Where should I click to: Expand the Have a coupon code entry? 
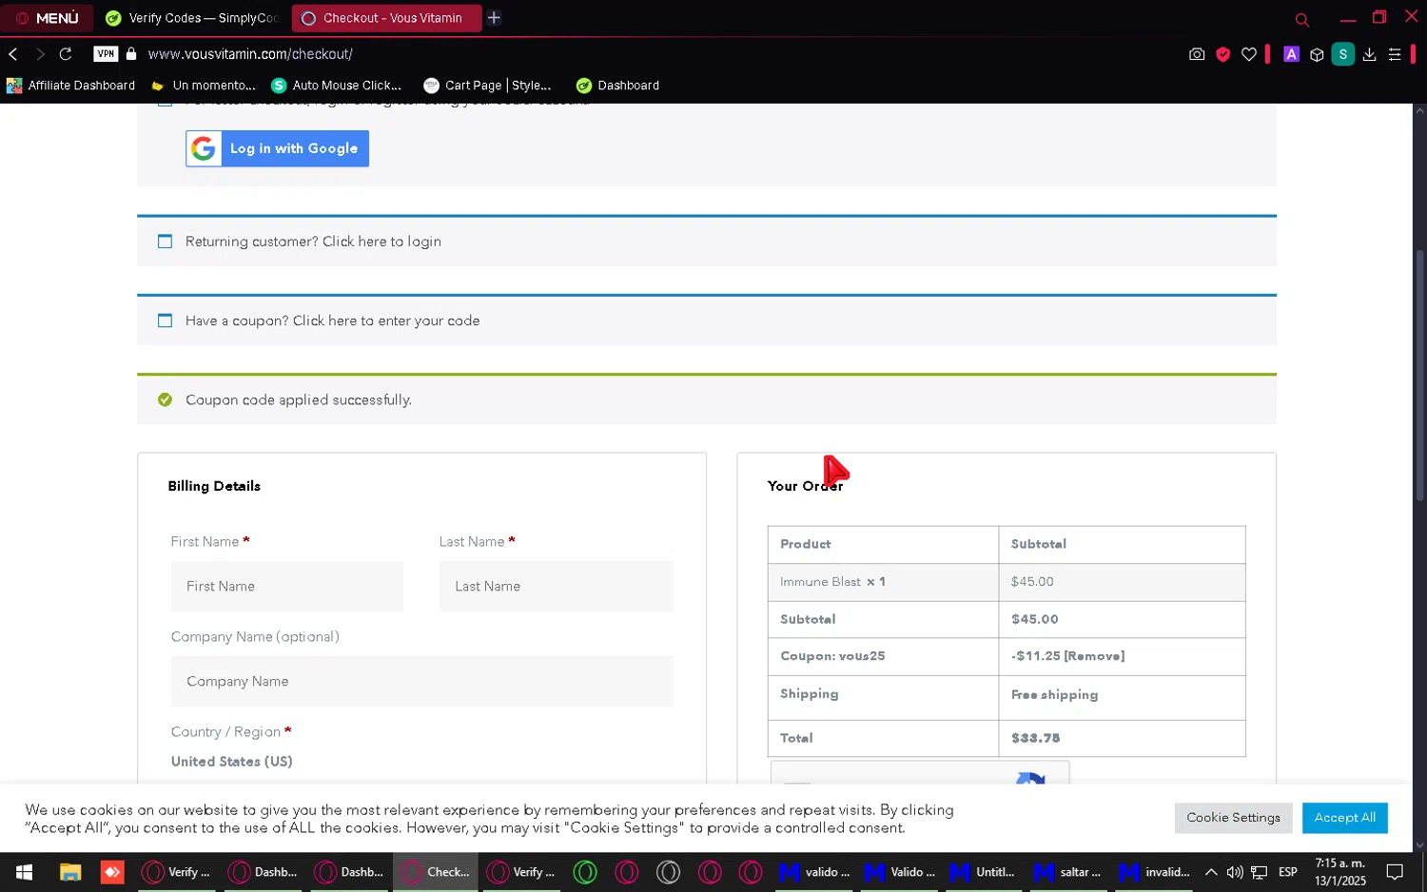(x=386, y=321)
